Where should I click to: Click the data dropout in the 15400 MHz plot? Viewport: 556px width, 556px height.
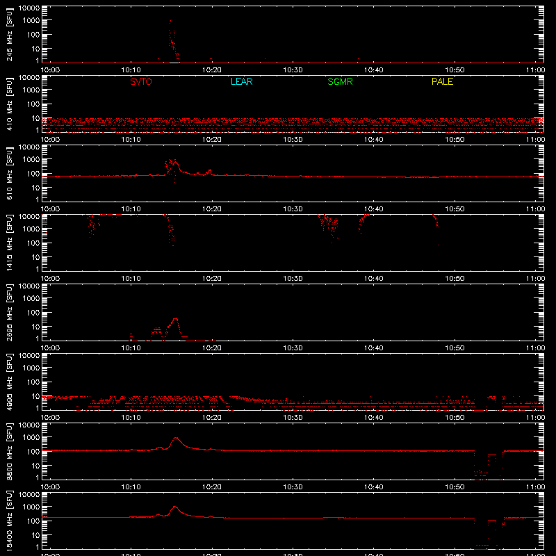(x=489, y=534)
